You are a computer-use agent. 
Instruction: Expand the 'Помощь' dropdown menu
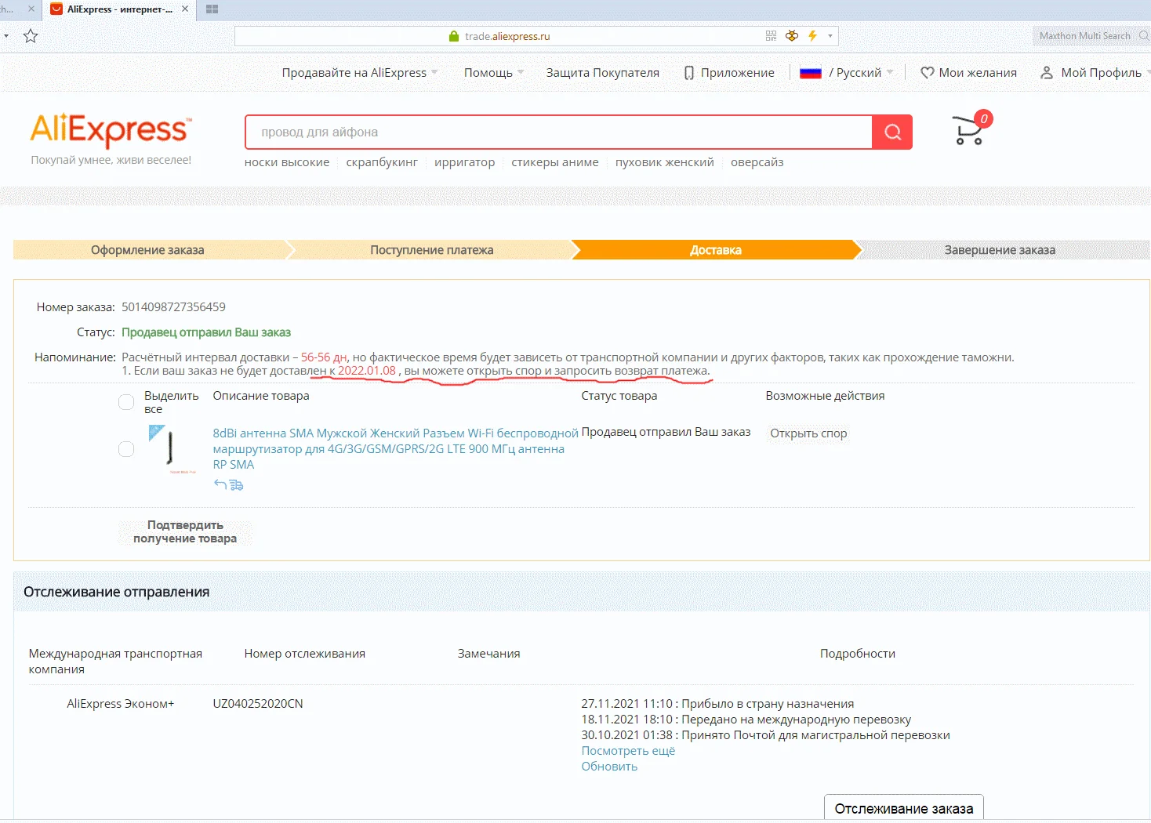pos(494,73)
